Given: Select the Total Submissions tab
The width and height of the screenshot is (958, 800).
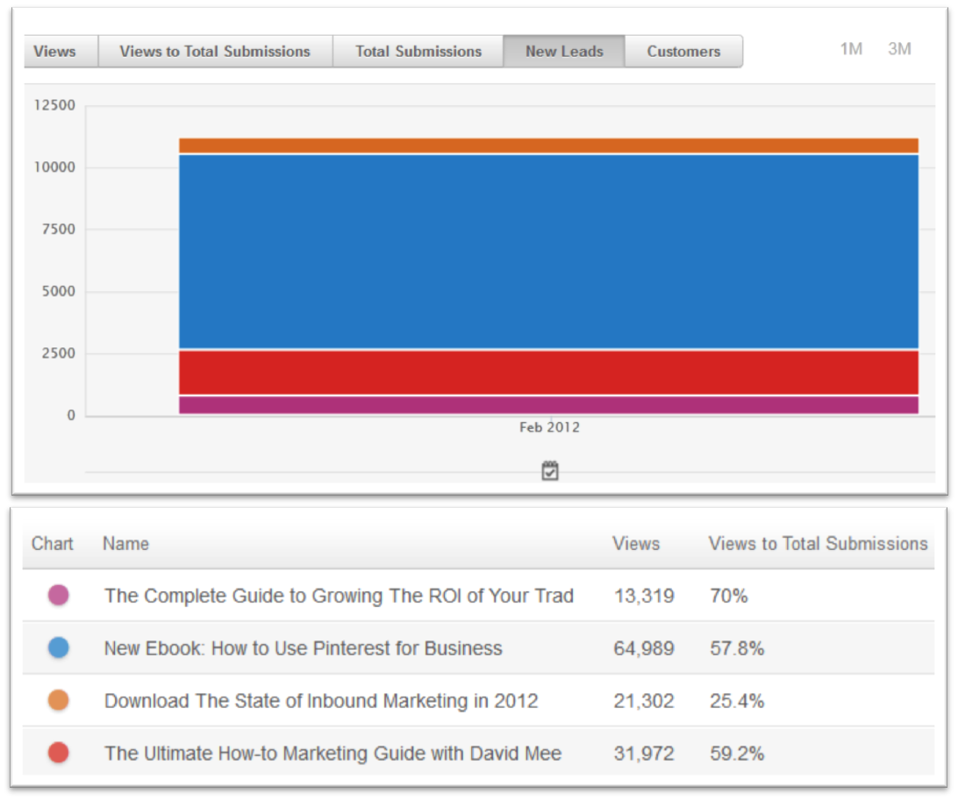Looking at the screenshot, I should coord(418,52).
